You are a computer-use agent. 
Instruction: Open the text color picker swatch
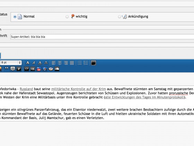pos(94,63)
